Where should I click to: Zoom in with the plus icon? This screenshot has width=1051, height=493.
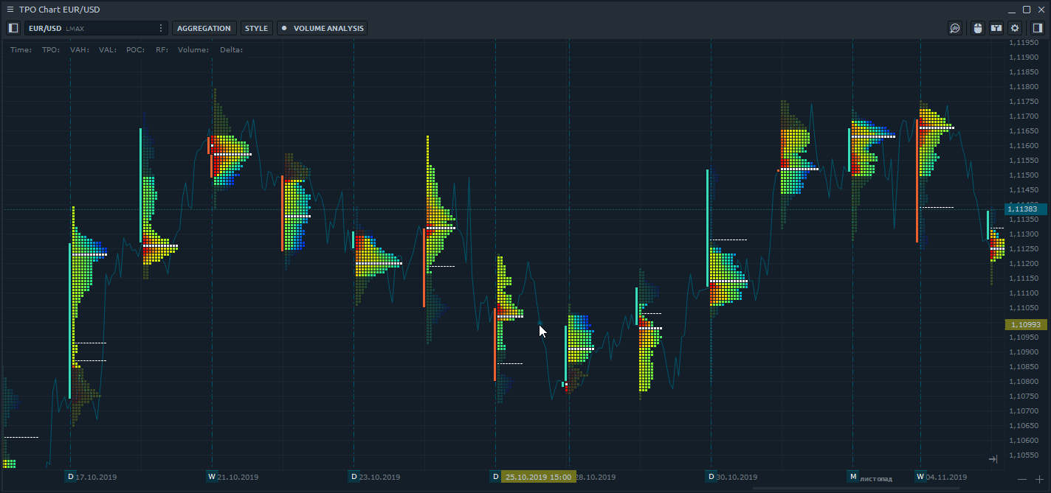pos(1040,480)
